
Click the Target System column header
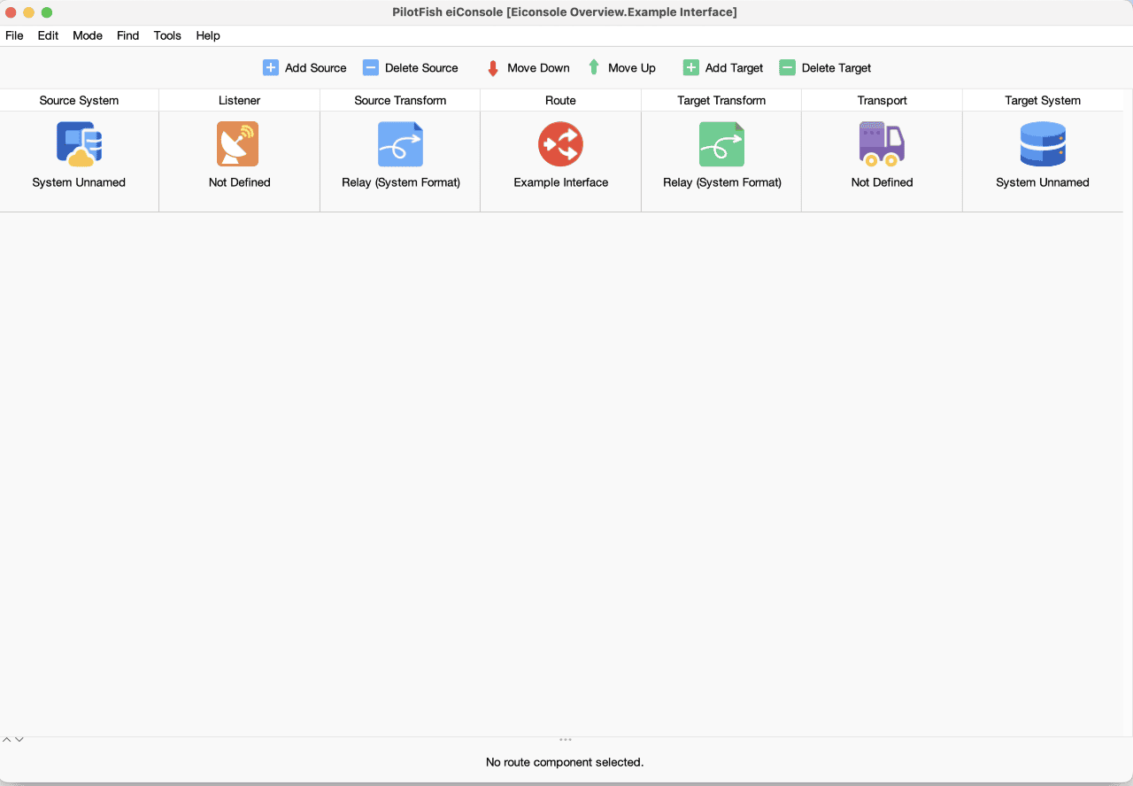click(x=1043, y=100)
